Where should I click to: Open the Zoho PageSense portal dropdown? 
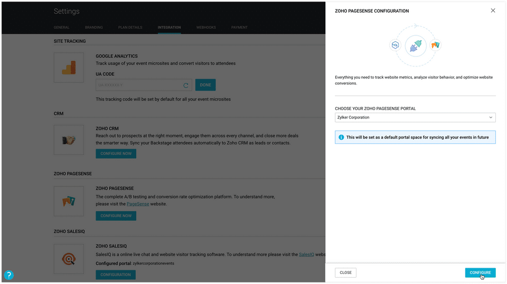click(x=415, y=117)
